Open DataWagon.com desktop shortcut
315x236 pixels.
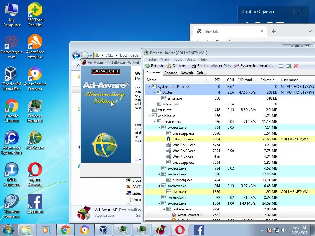coord(11,47)
